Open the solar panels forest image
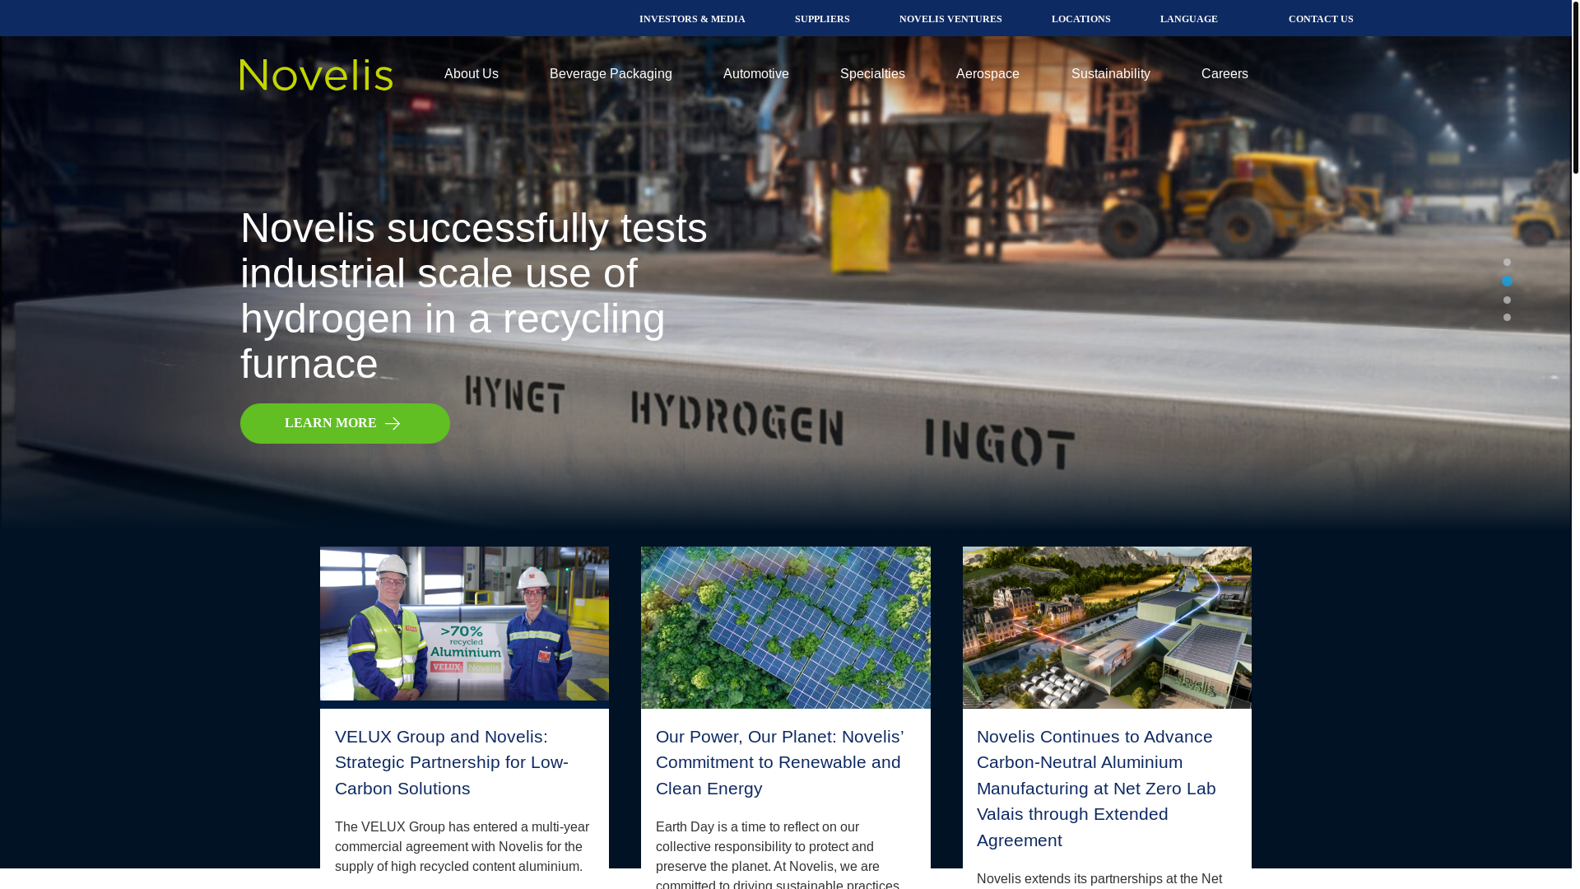Screen dimensions: 1580x889 click(x=786, y=627)
